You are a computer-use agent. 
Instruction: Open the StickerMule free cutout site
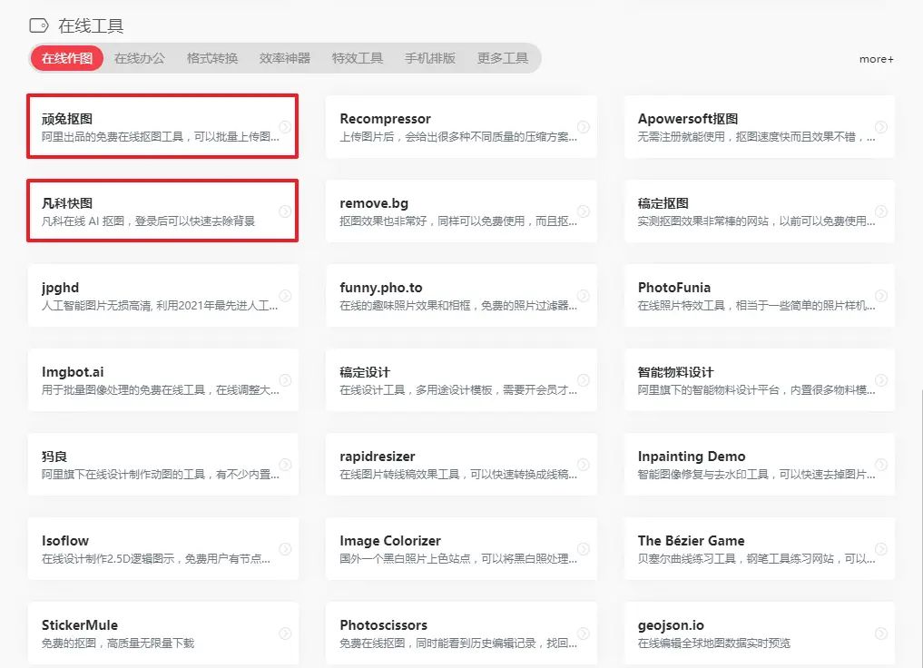(136, 634)
